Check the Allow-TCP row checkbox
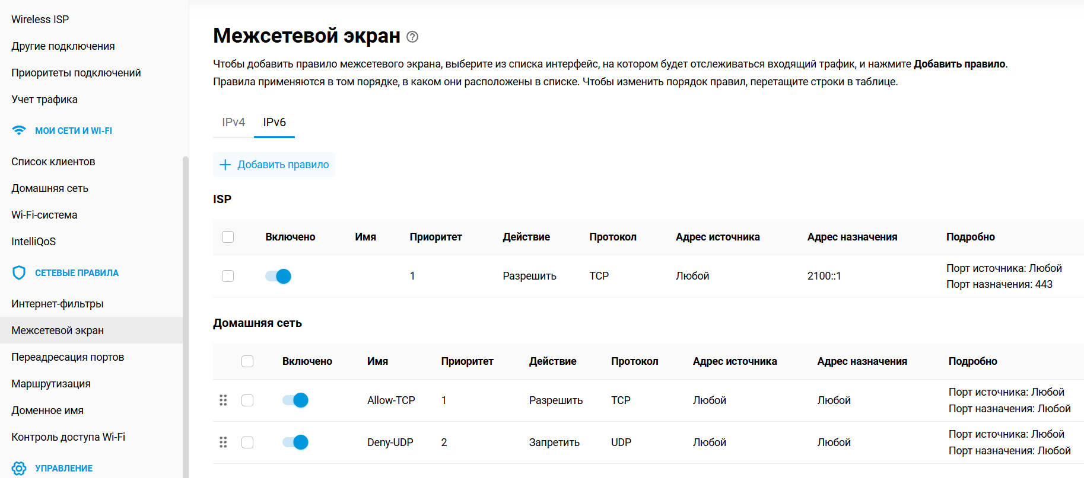 [247, 400]
